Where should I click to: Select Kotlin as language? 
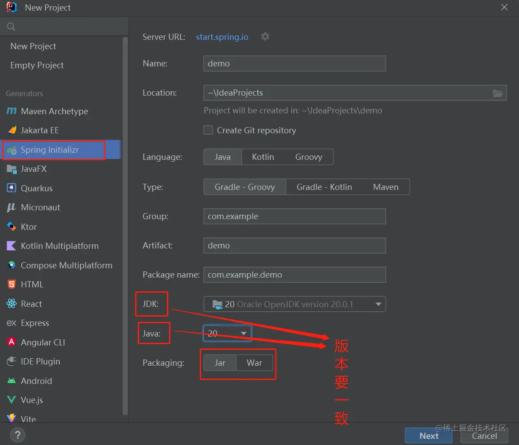pos(263,157)
